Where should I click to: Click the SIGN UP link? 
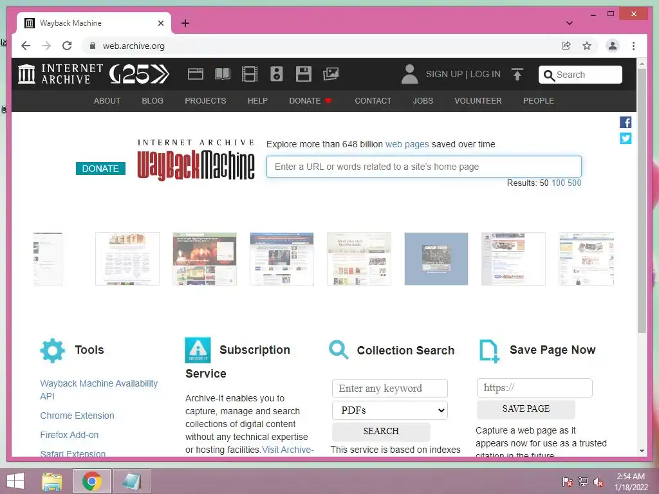(x=444, y=74)
